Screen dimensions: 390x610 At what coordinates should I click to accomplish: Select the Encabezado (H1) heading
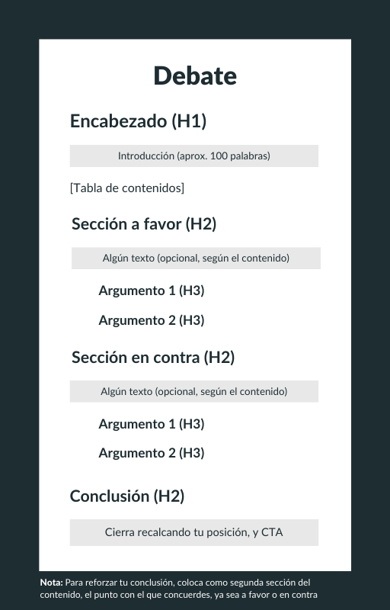[138, 121]
